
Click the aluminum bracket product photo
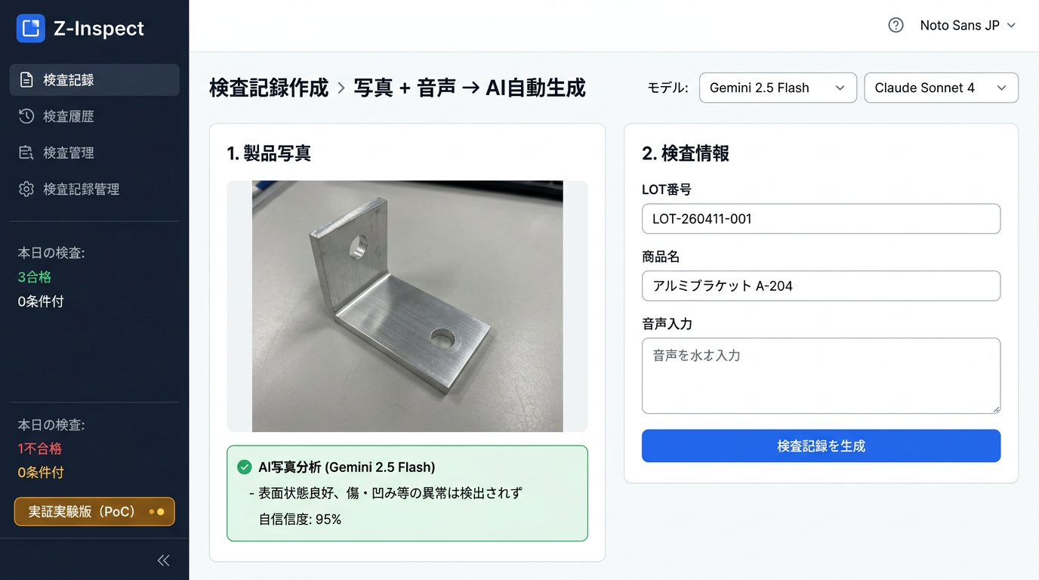pyautogui.click(x=408, y=307)
